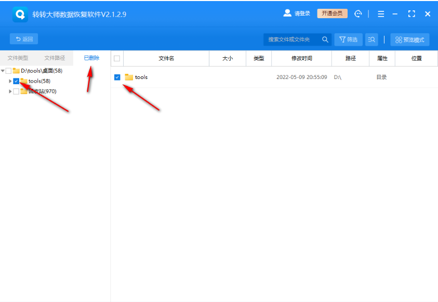Select the tools(58) tree item
This screenshot has width=438, height=302.
click(39, 81)
